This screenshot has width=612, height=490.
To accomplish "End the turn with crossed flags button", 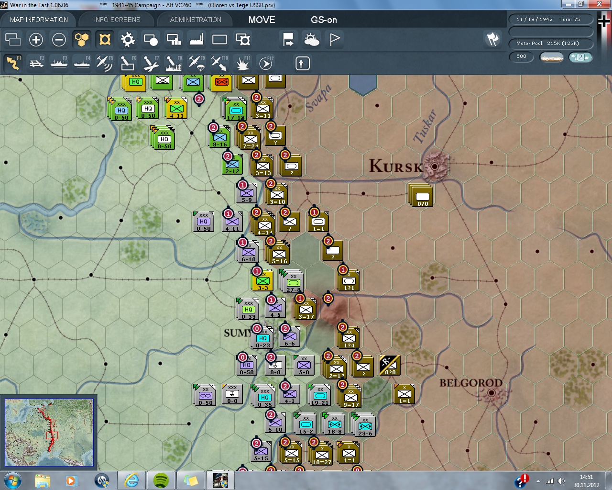I will point(492,39).
